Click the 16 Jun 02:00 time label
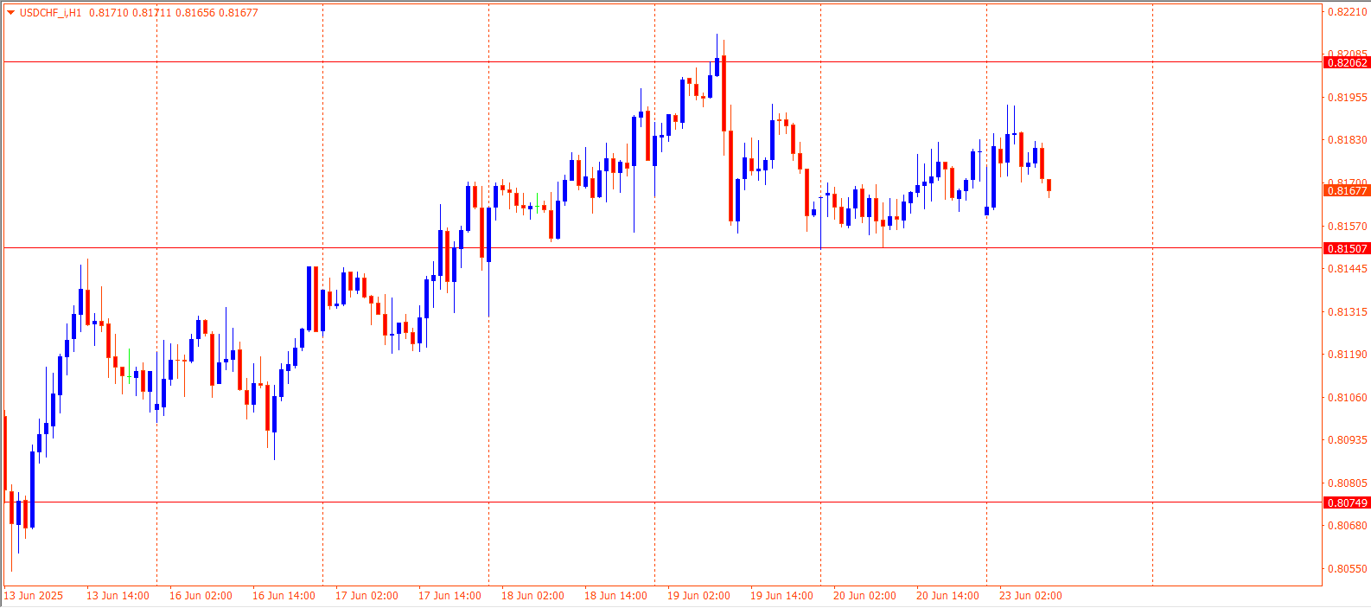Screen dimensions: 1371x608 coord(201,596)
